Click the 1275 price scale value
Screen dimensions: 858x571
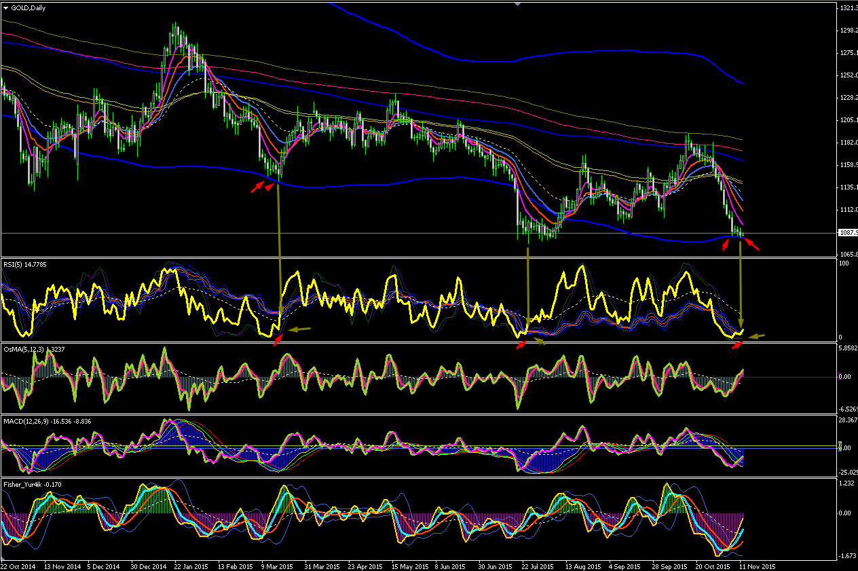(848, 53)
